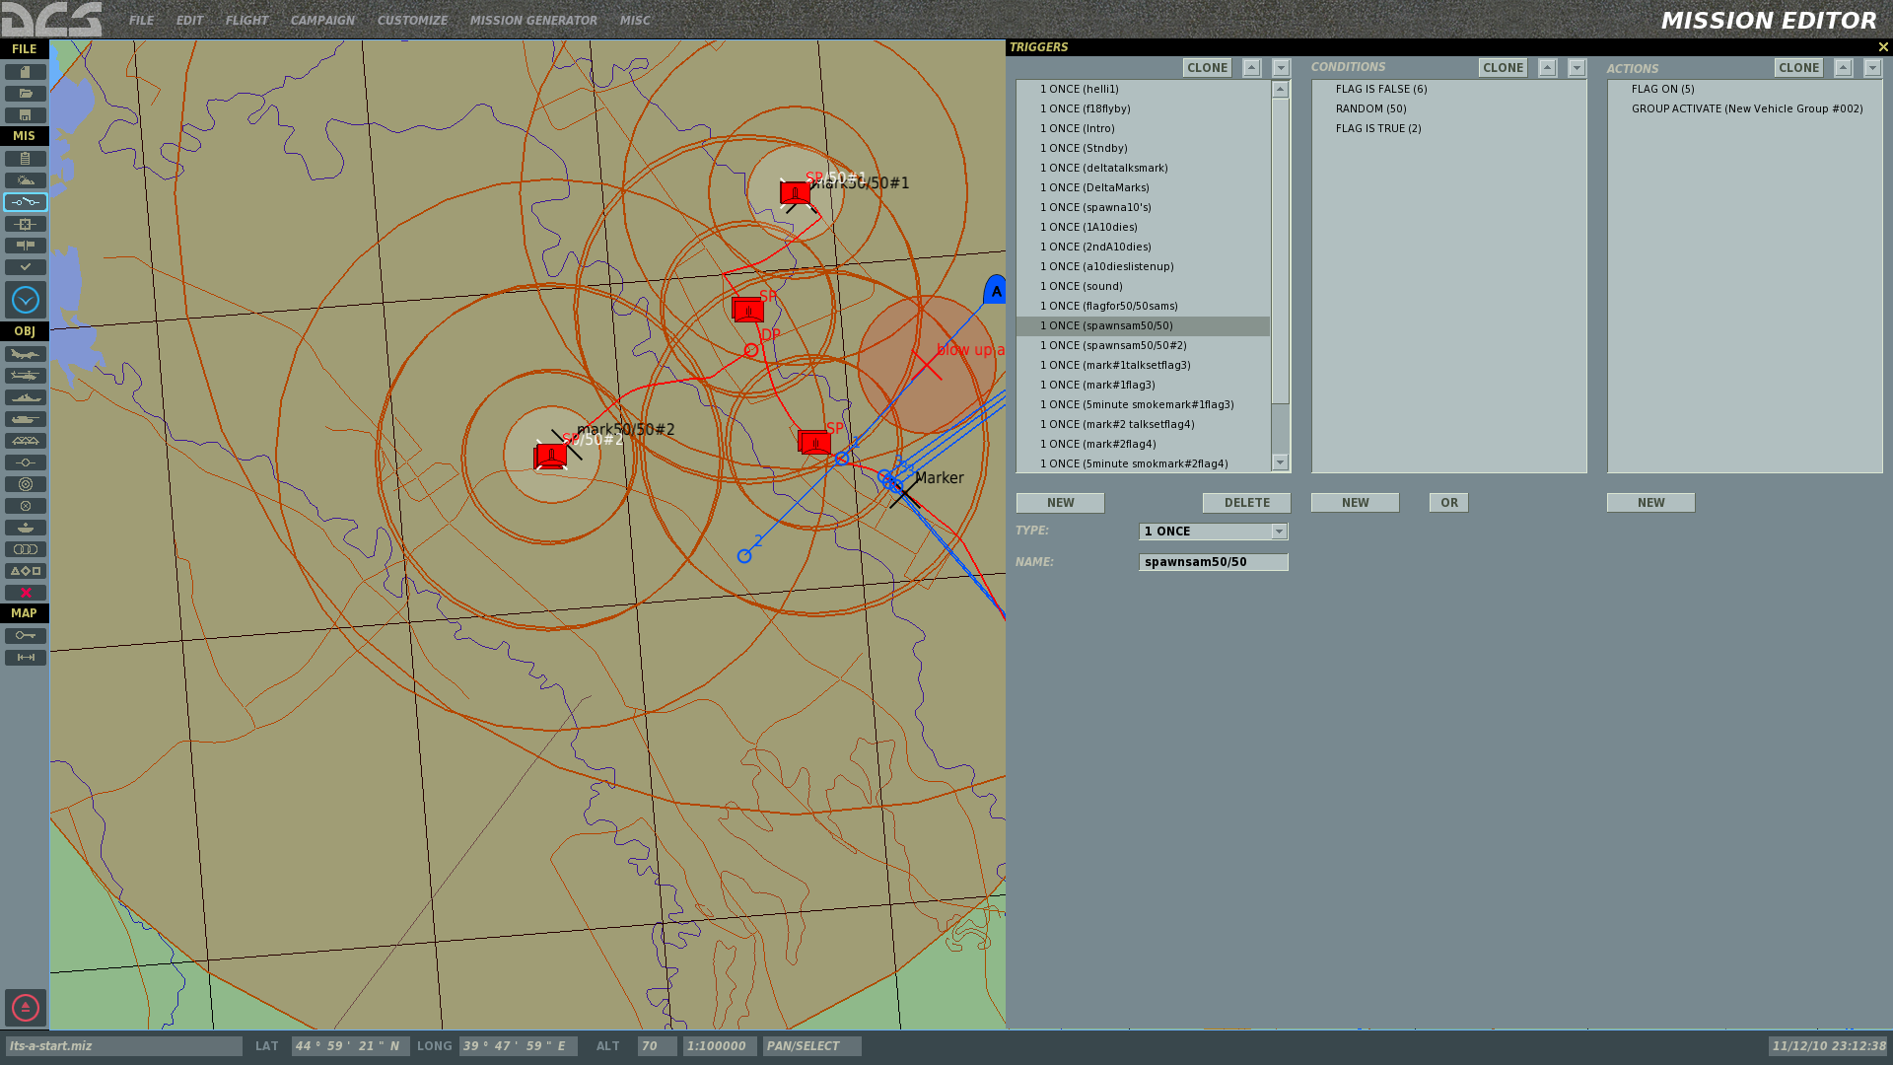
Task: Add a NEW condition
Action: 1356,503
